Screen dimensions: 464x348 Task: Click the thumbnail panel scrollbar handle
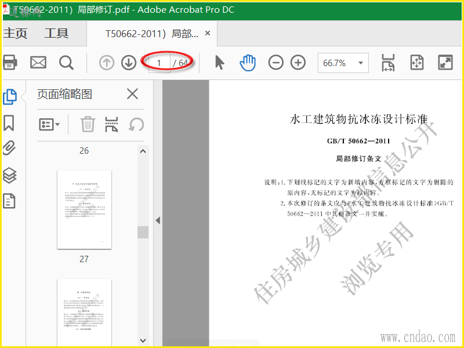[x=143, y=233]
